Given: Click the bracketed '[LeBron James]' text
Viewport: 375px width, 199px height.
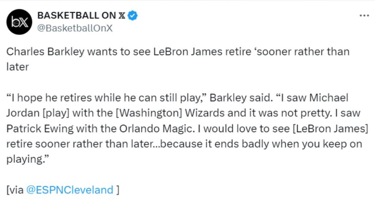Looking at the screenshot, I should point(331,129).
